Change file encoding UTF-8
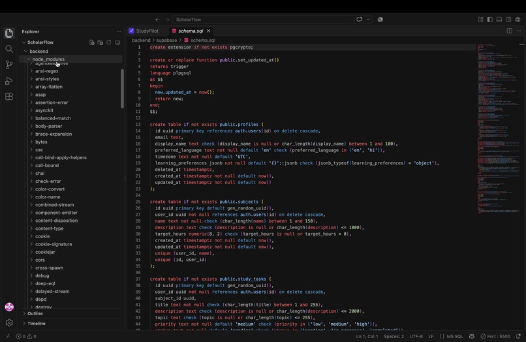Image resolution: width=526 pixels, height=342 pixels. click(416, 336)
